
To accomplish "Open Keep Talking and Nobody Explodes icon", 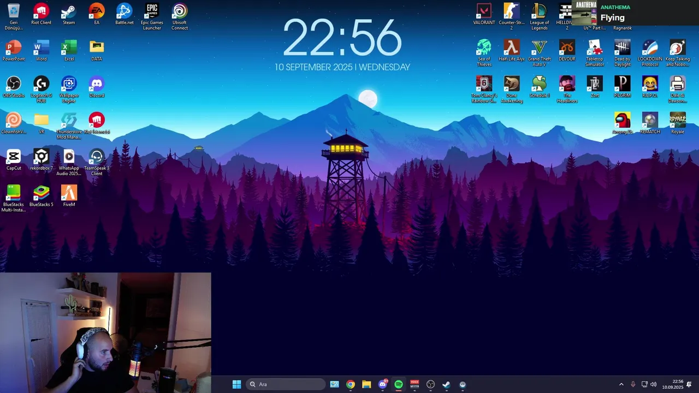I will point(678,53).
